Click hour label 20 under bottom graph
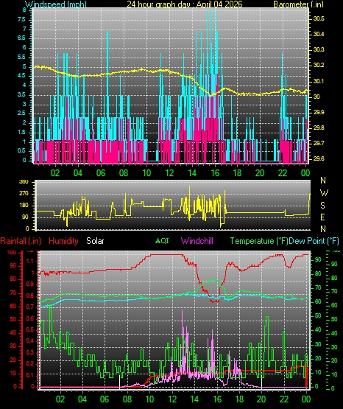The image size is (343, 409). 261,399
